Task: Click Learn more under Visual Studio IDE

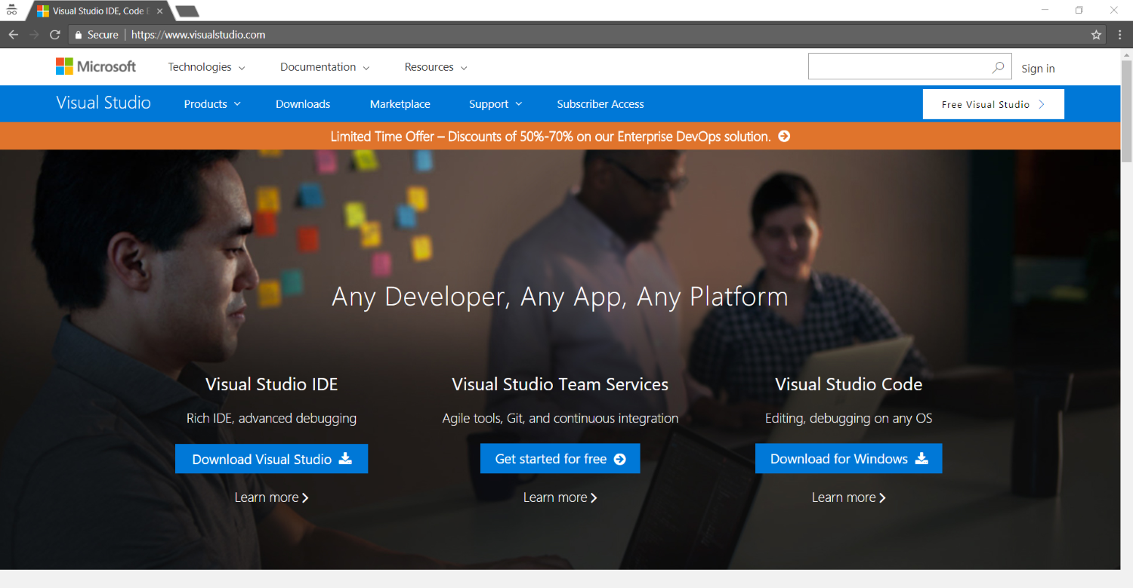Action: pyautogui.click(x=271, y=497)
